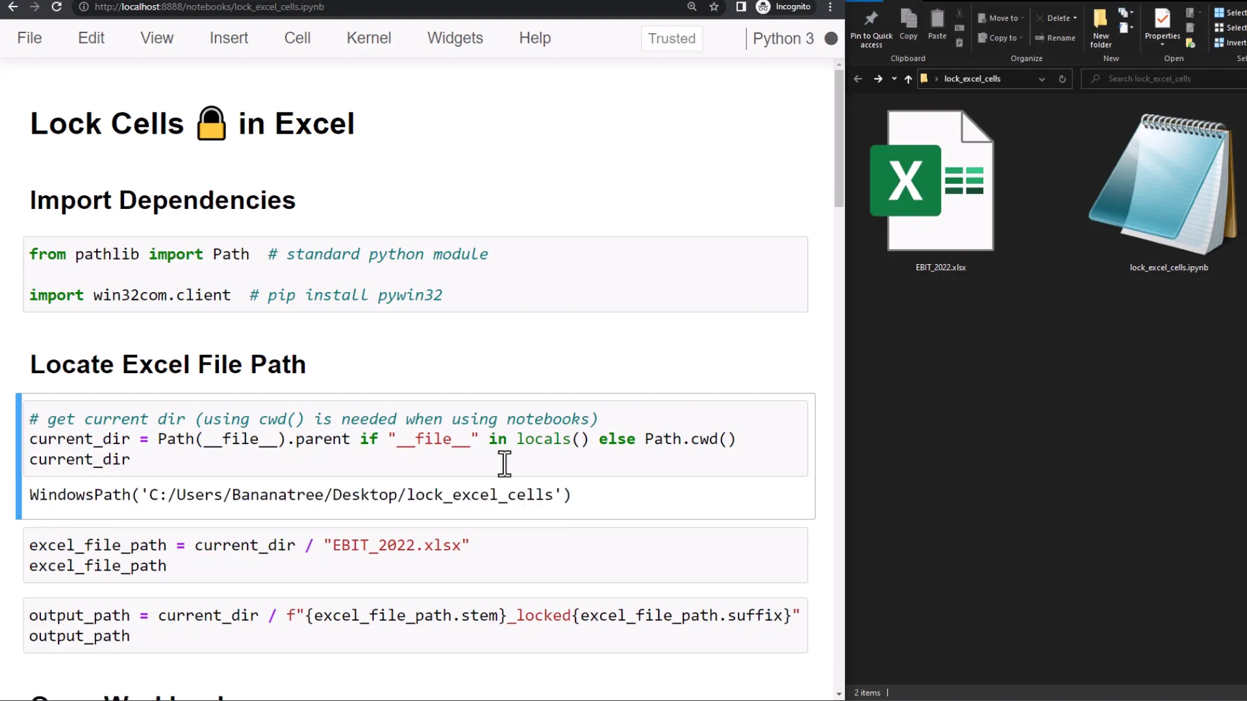Select the excel_file_path code cell
Image resolution: width=1247 pixels, height=701 pixels.
(x=416, y=555)
